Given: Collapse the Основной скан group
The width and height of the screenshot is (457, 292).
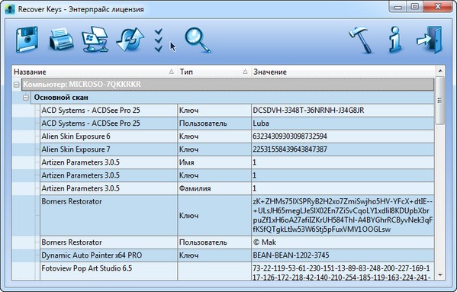Looking at the screenshot, I should [x=26, y=98].
